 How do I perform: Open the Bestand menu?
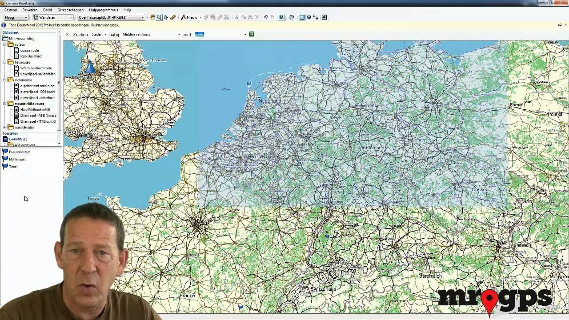click(x=11, y=10)
